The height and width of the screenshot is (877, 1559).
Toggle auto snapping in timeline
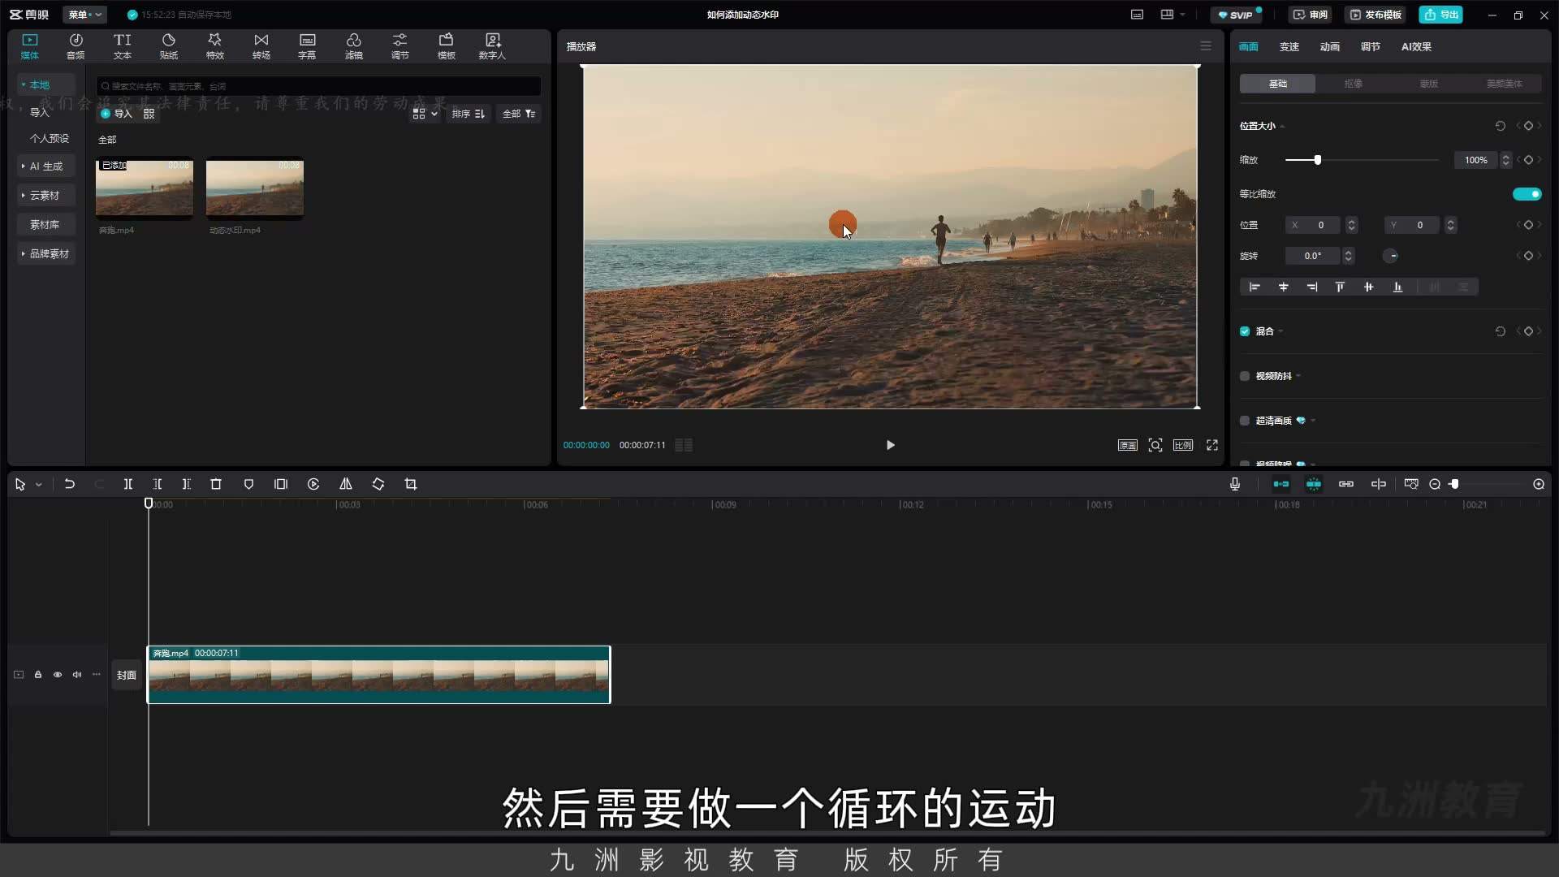click(1314, 484)
